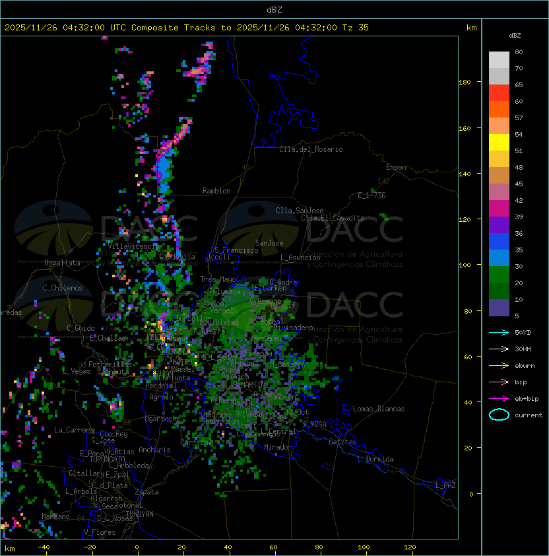Click the cyan current ellipse in legend
549x556 pixels.
tap(499, 415)
